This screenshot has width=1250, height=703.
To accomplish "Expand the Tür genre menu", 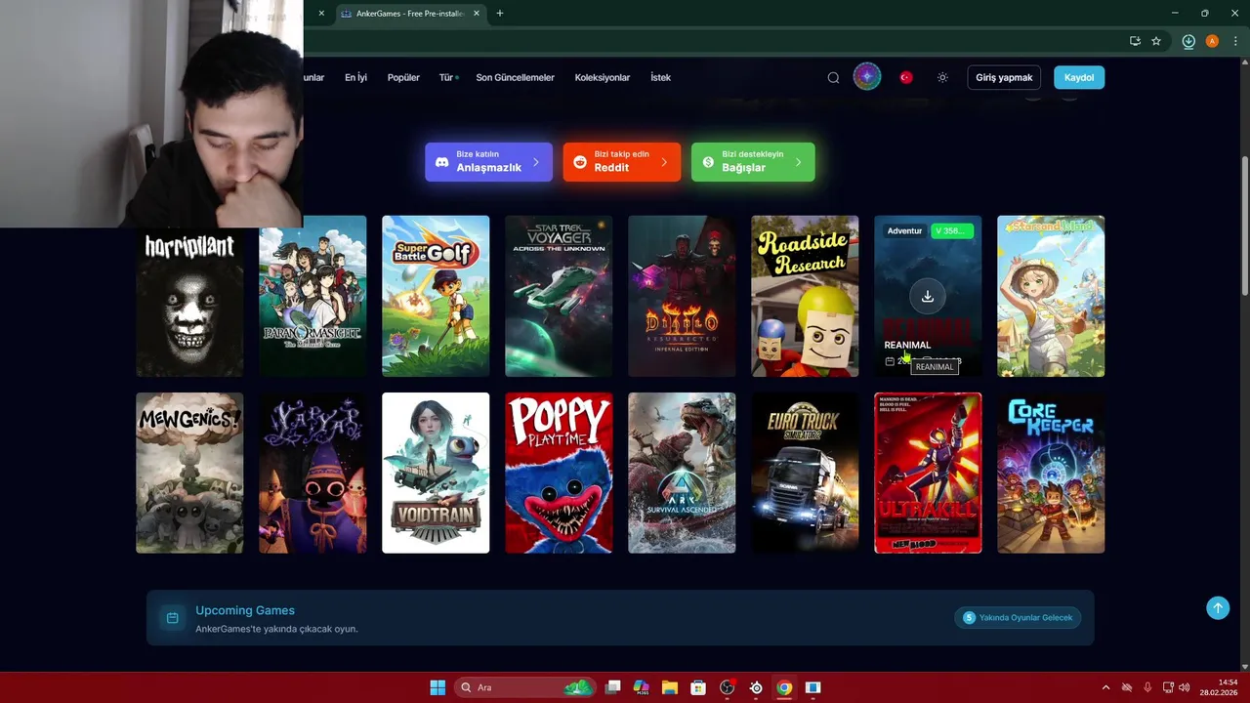I will [448, 77].
